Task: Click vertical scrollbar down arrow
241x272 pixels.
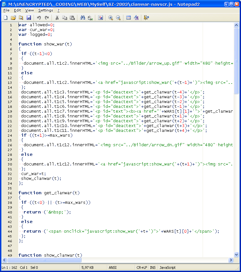Action: [236, 255]
